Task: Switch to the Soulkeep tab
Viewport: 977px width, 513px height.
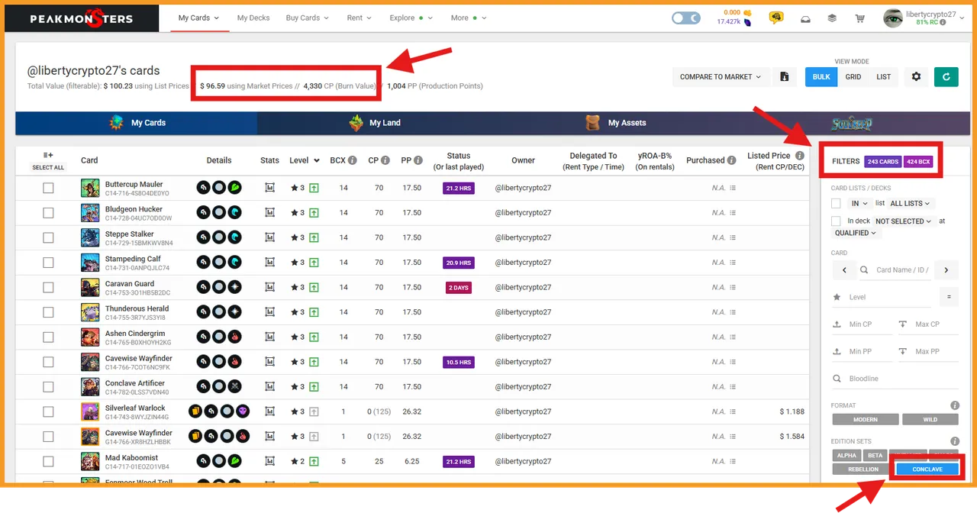Action: pyautogui.click(x=852, y=123)
